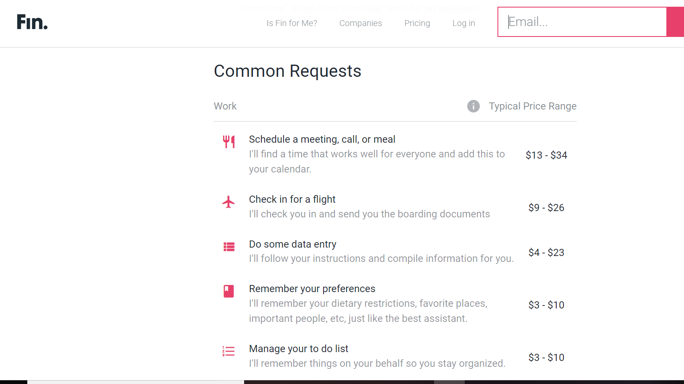The height and width of the screenshot is (384, 684).
Task: Click the numbered to do list icon
Action: [229, 351]
